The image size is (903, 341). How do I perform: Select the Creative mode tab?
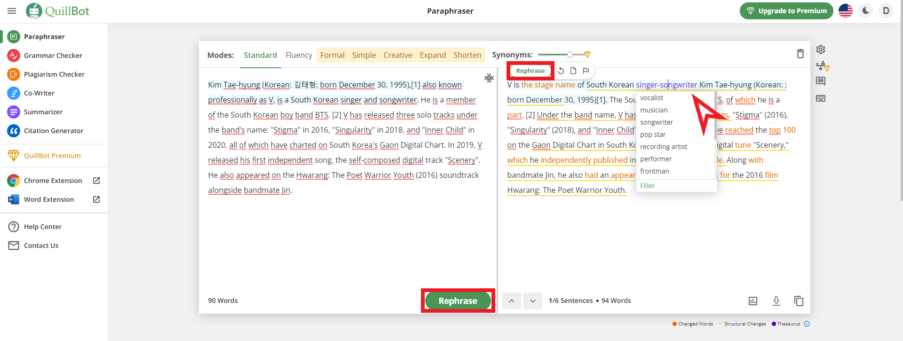click(398, 55)
